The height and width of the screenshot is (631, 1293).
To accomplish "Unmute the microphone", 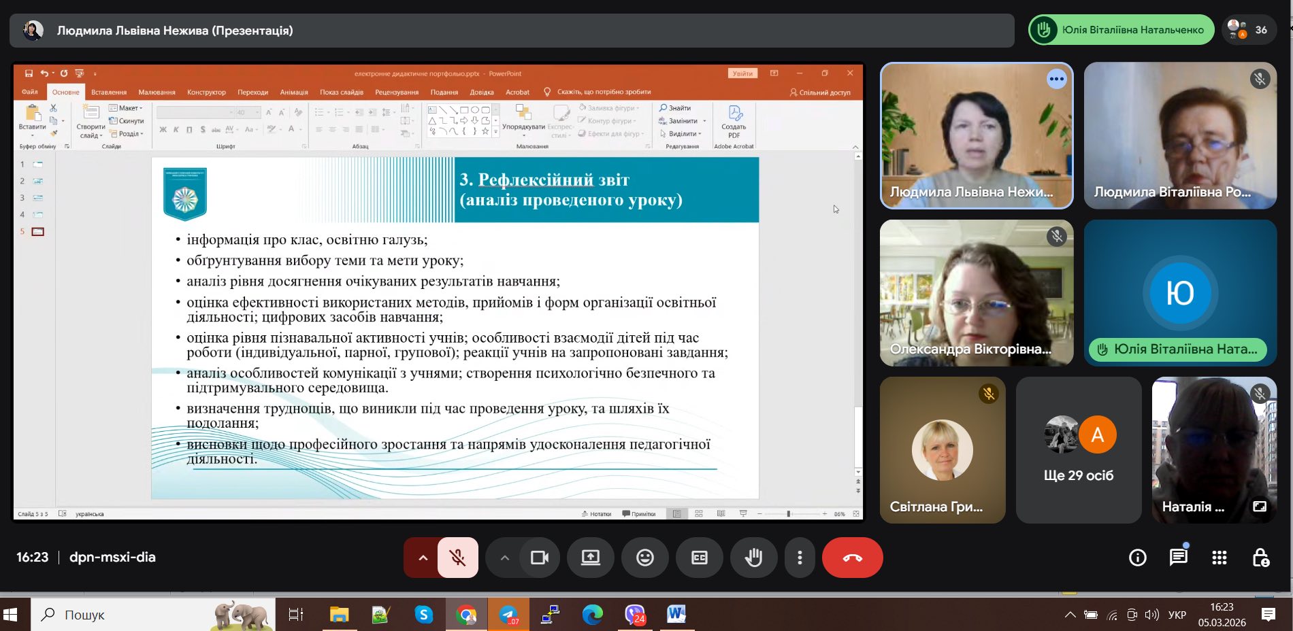I will click(x=458, y=558).
